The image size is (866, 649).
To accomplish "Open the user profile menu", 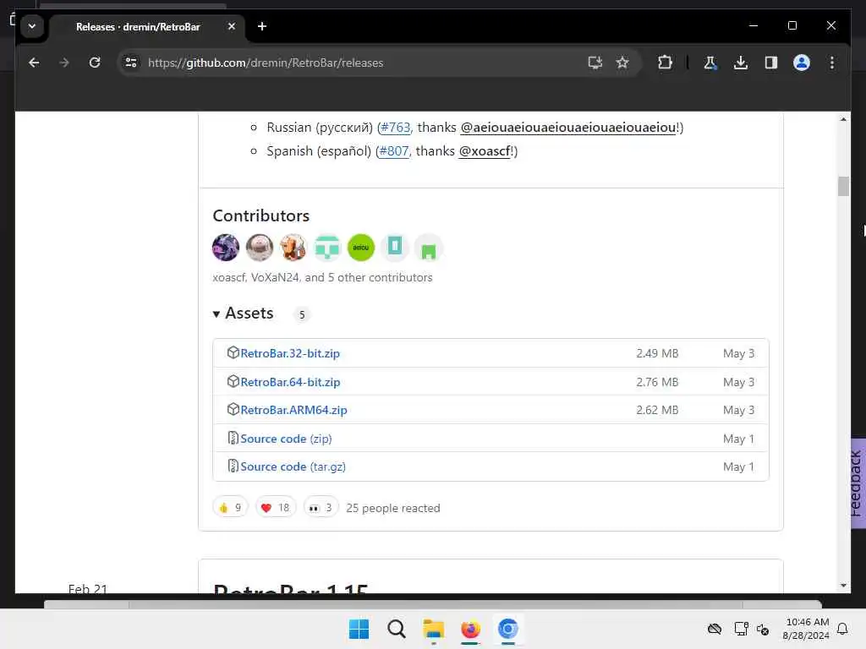I will point(802,63).
